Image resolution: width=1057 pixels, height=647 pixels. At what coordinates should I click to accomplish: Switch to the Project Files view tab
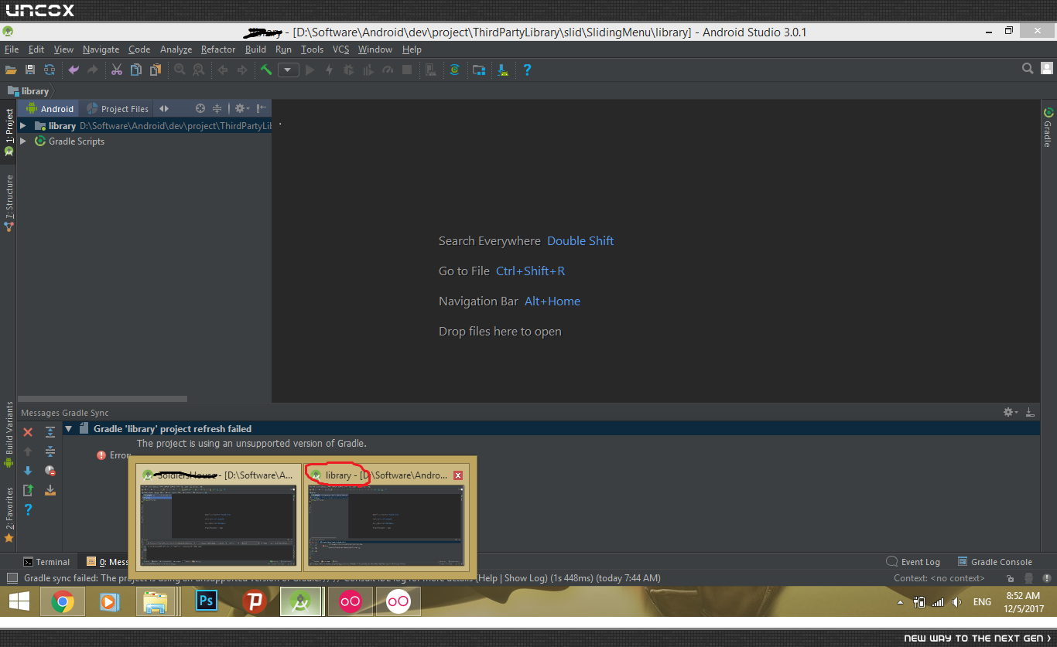pyautogui.click(x=118, y=109)
